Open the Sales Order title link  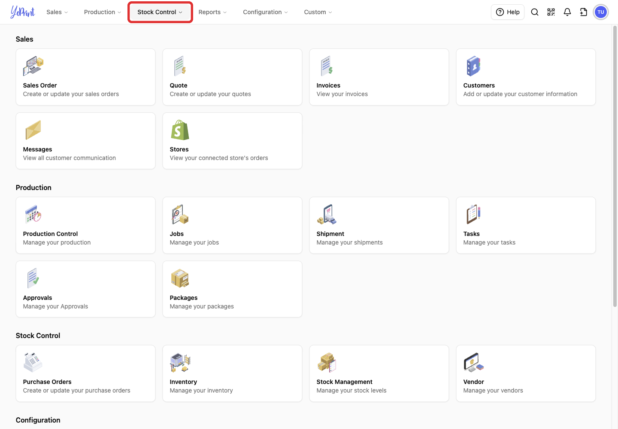(40, 85)
